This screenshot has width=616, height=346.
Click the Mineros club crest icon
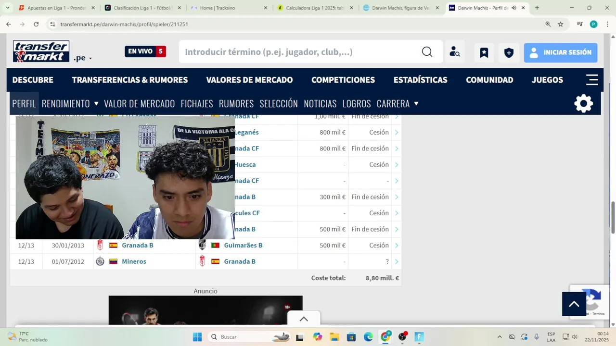pyautogui.click(x=100, y=261)
